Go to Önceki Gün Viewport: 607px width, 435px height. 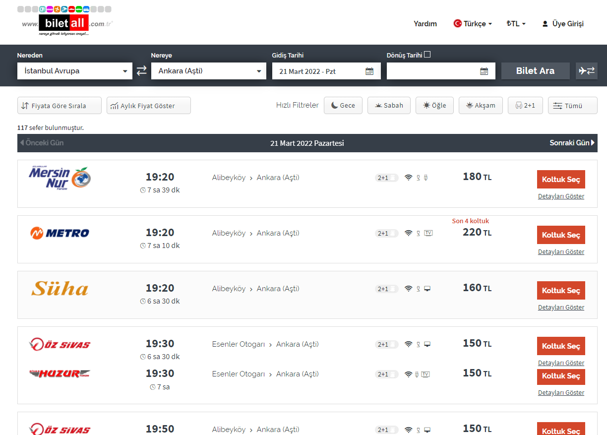(42, 143)
